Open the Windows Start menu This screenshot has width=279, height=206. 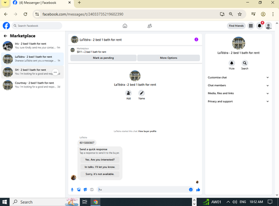pos(4,202)
